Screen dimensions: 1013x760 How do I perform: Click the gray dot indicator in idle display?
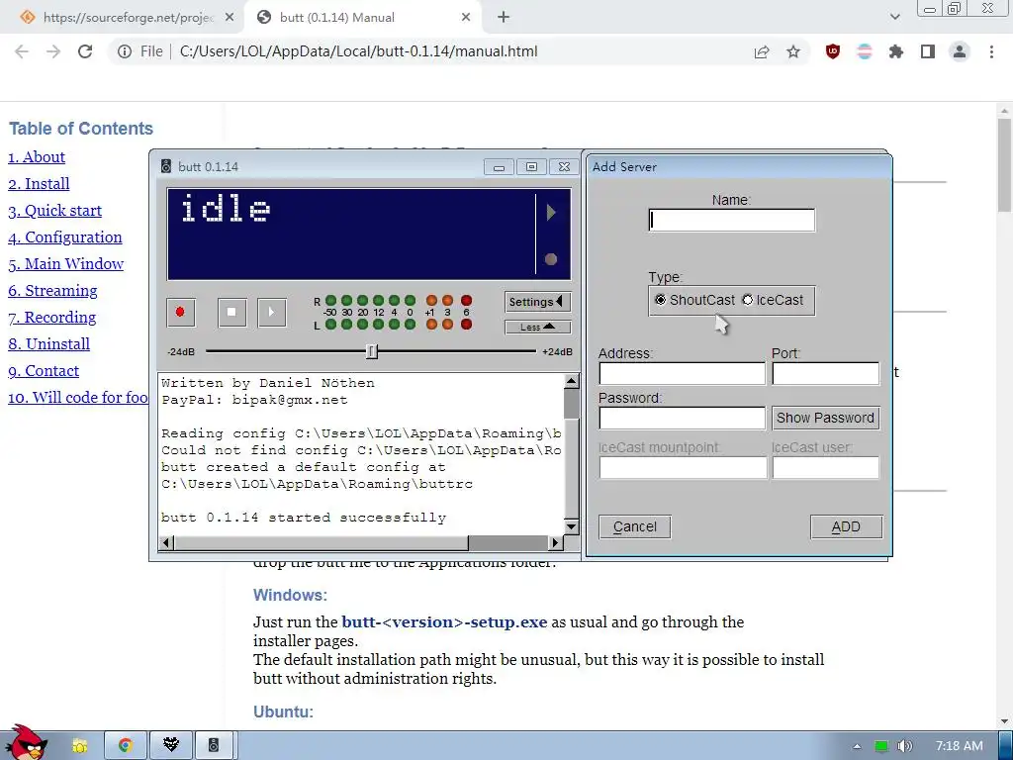click(x=550, y=259)
